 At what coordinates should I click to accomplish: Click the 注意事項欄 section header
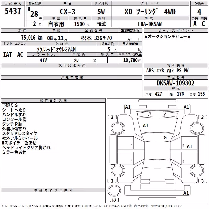[72, 77]
